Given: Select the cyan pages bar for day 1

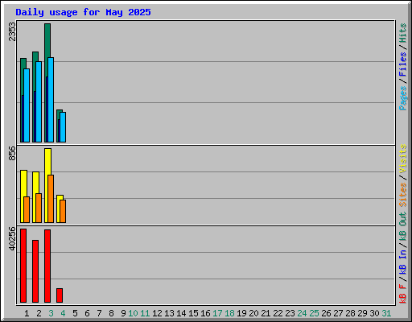Looking at the screenshot, I should coord(27,105).
